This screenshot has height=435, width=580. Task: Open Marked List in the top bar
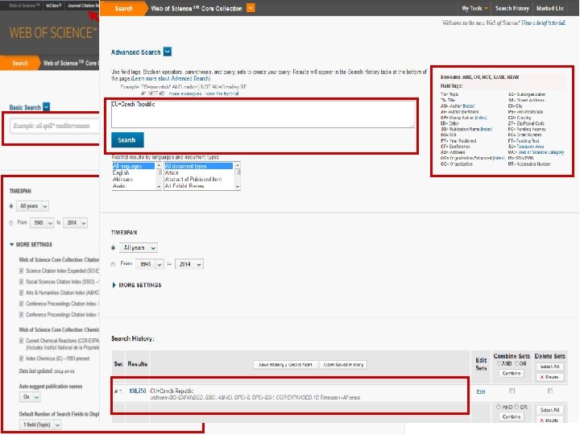(550, 8)
